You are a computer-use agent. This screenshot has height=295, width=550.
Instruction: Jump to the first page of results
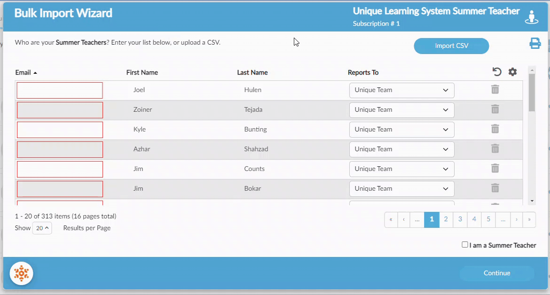coord(391,220)
